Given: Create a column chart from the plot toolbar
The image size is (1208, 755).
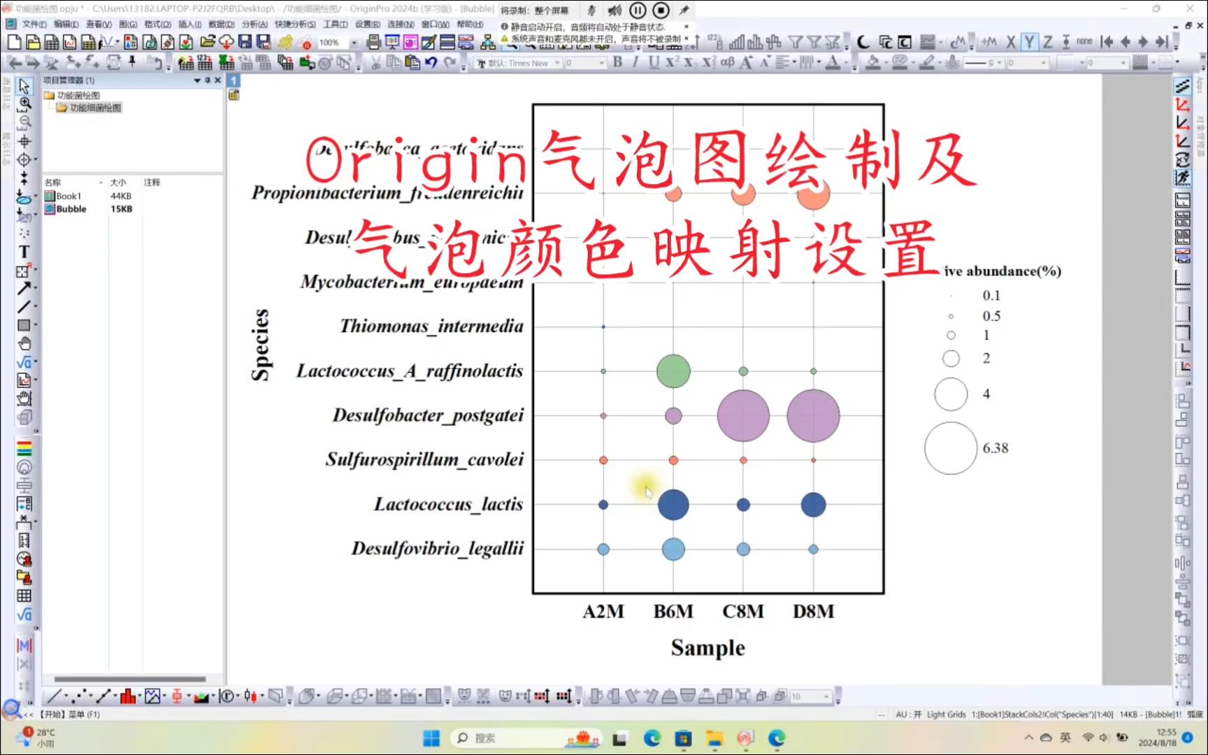Looking at the screenshot, I should click(x=129, y=696).
